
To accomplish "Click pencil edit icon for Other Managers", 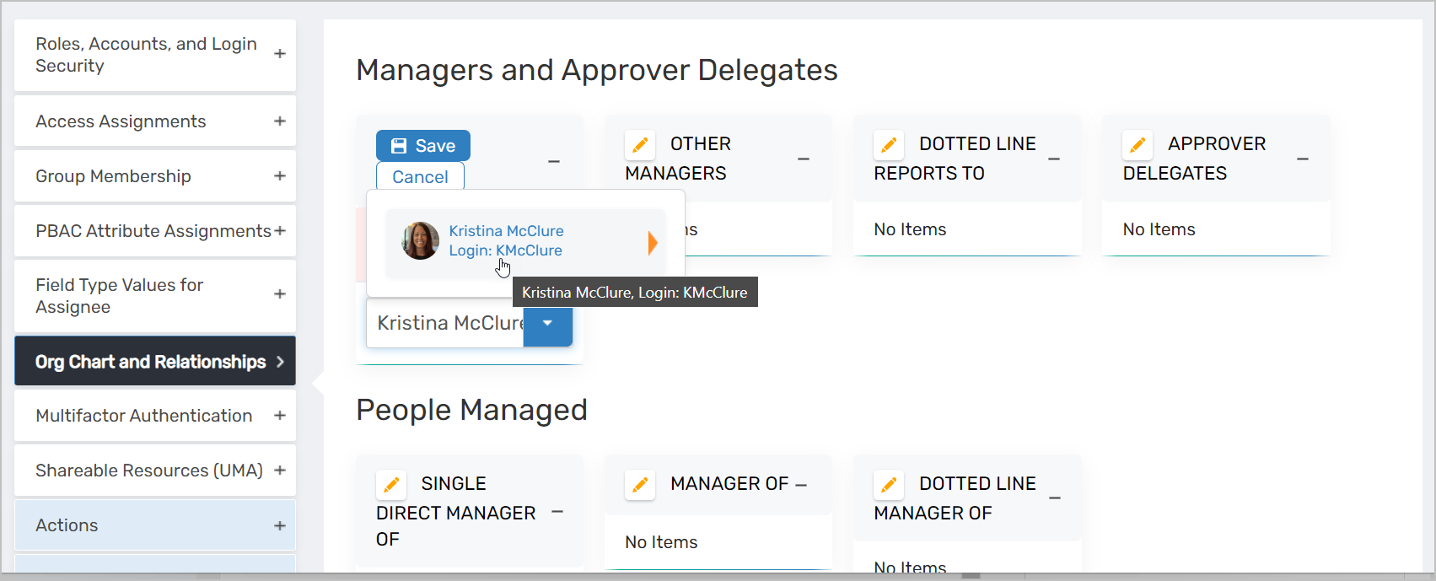I will pyautogui.click(x=640, y=145).
